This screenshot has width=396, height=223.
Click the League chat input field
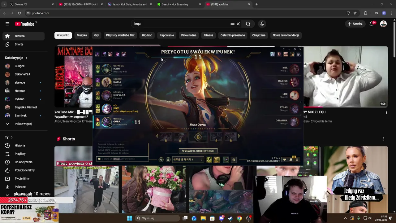point(123,159)
